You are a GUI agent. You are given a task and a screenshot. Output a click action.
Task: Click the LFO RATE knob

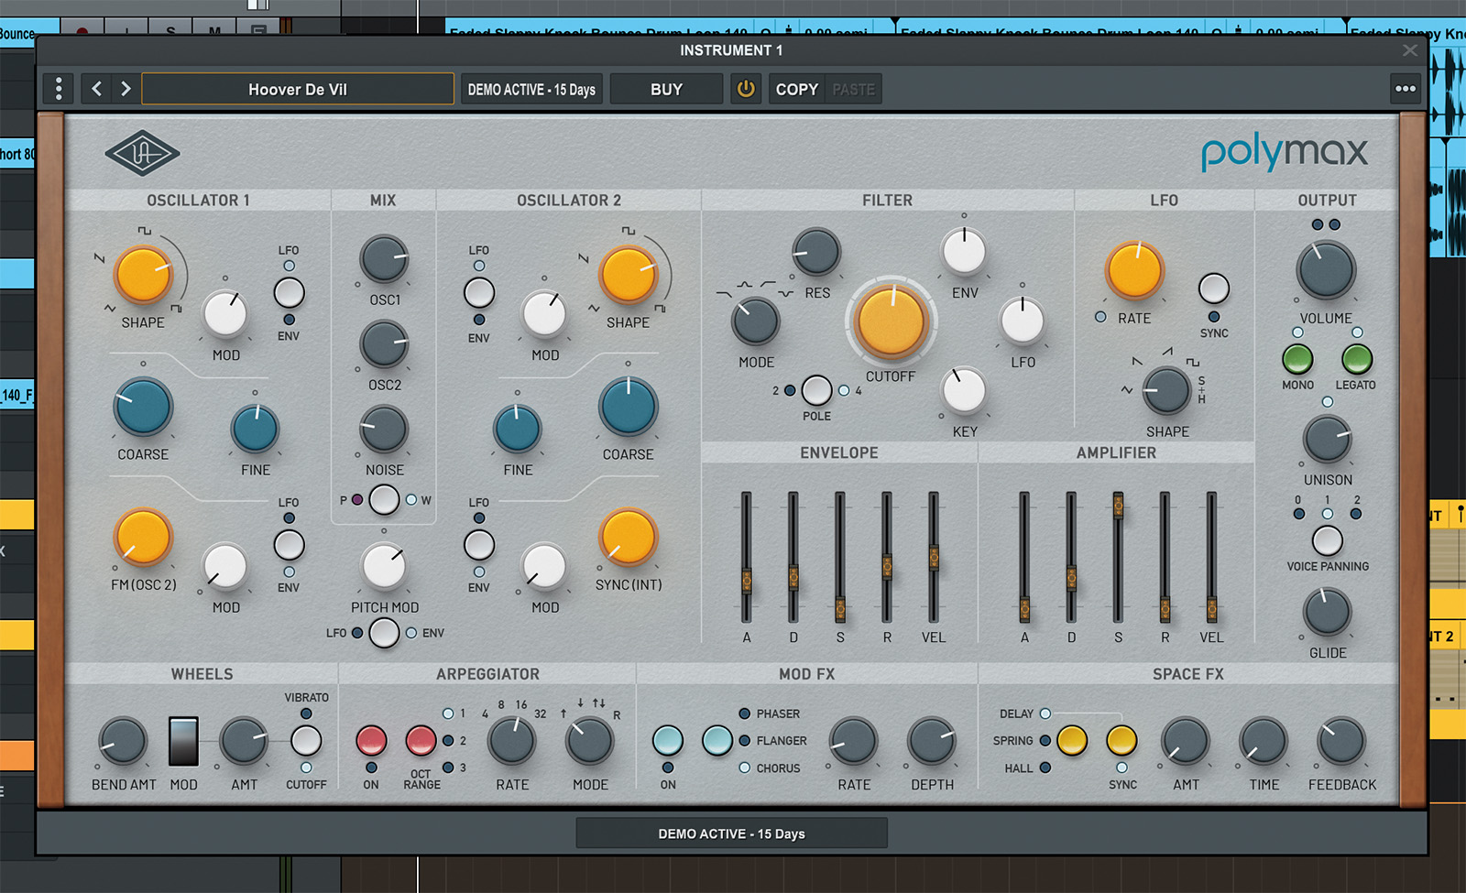(1134, 271)
